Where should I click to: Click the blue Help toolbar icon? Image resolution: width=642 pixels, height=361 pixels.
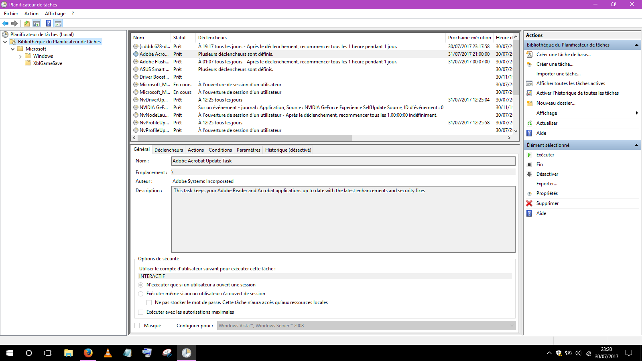tap(48, 23)
